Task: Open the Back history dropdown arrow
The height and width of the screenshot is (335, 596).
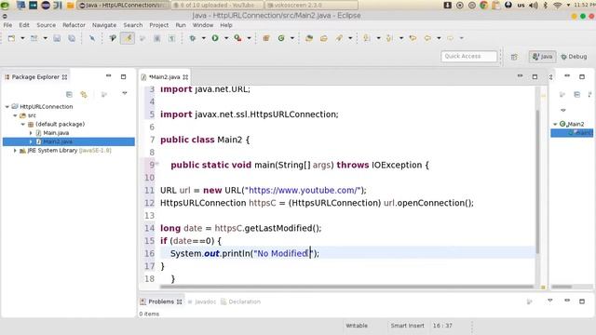Action: pos(439,38)
